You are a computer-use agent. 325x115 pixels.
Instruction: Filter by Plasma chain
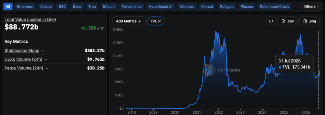tap(247, 7)
